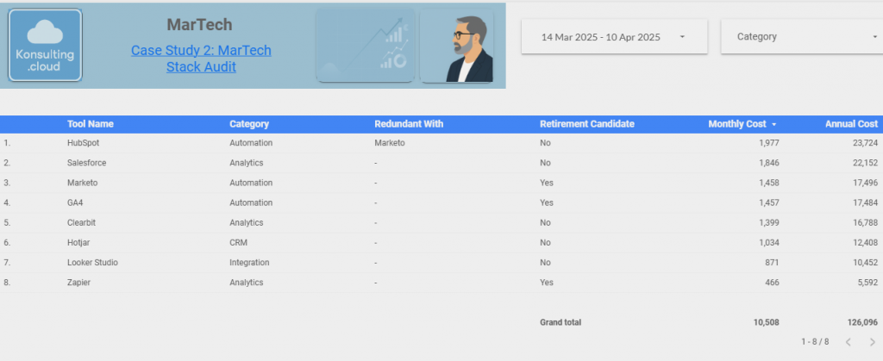Go to previous page of table

point(848,342)
